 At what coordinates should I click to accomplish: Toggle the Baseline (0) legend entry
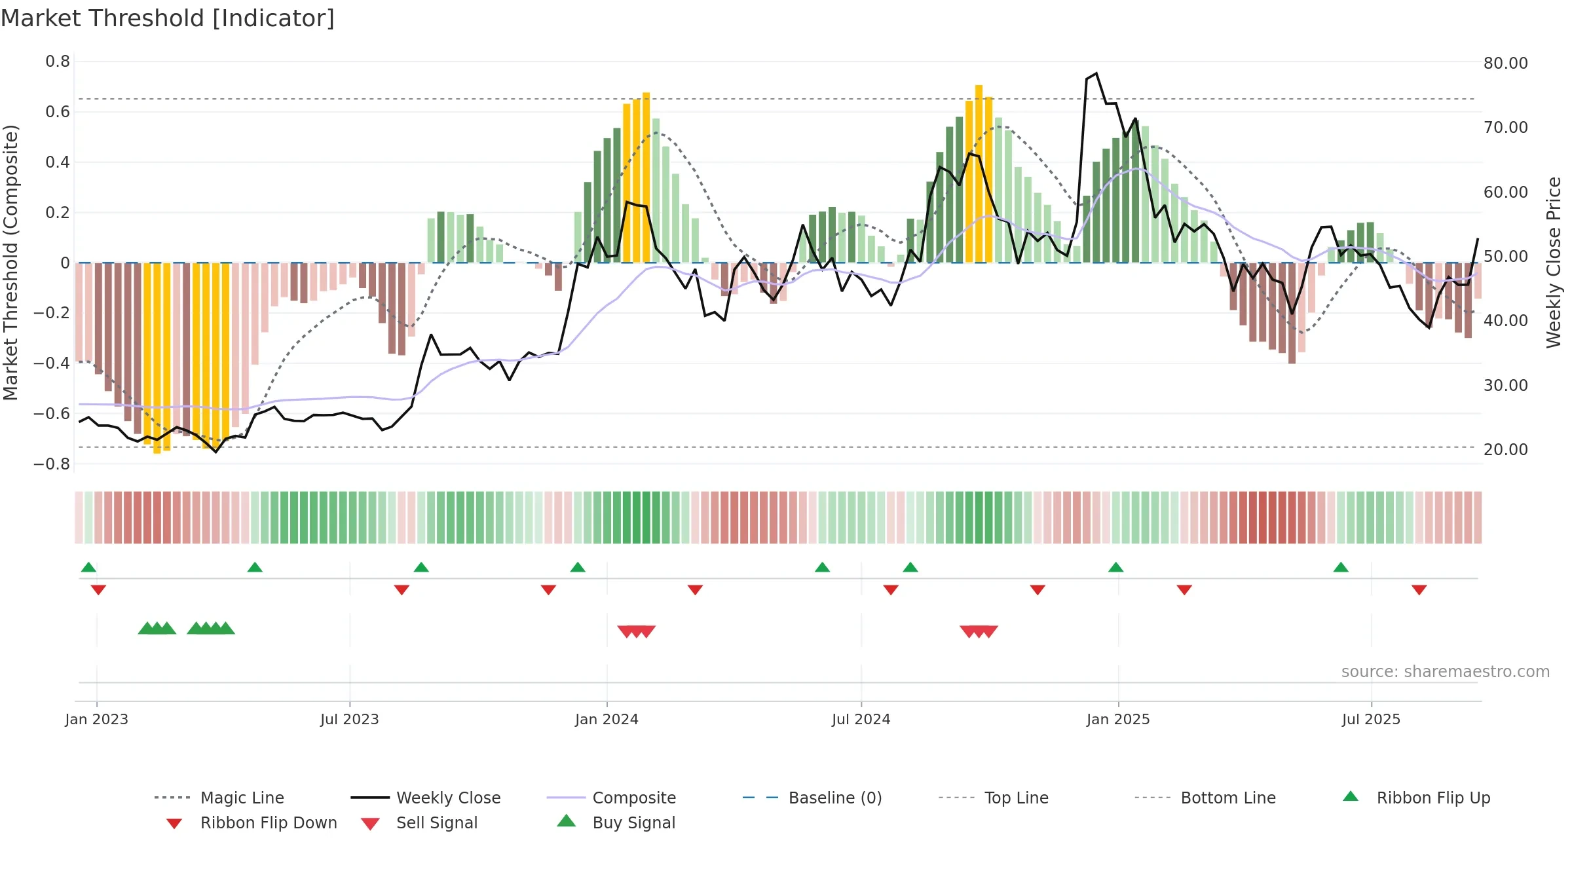(x=812, y=798)
